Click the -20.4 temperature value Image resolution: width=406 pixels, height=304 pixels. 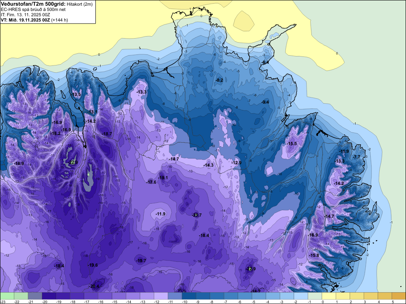(94, 287)
